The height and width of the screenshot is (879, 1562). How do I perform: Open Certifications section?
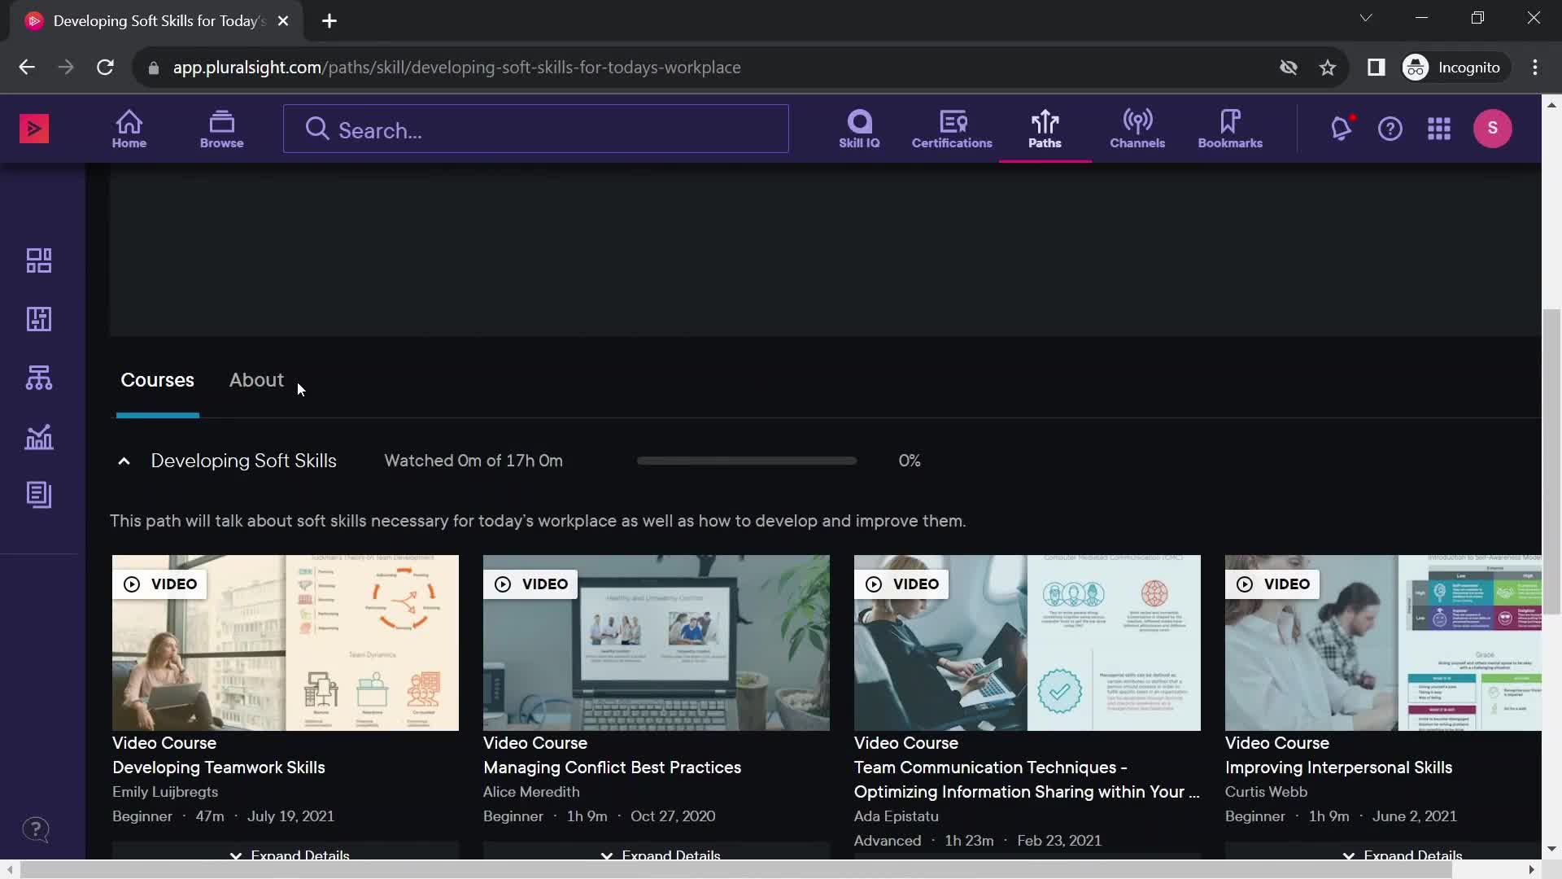952,129
